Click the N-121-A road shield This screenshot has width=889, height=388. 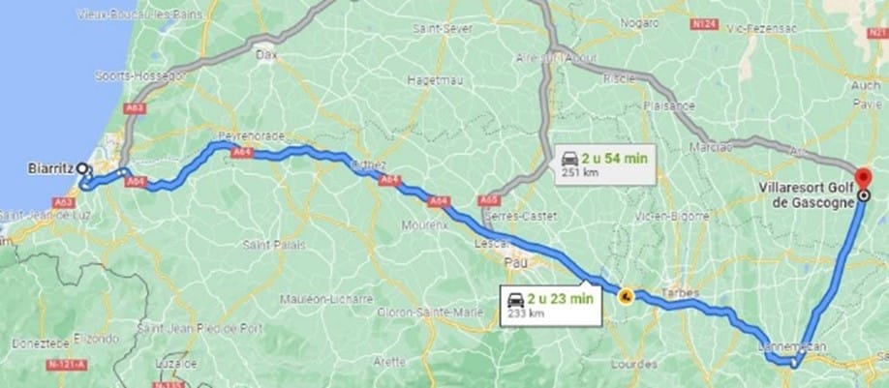(x=66, y=365)
